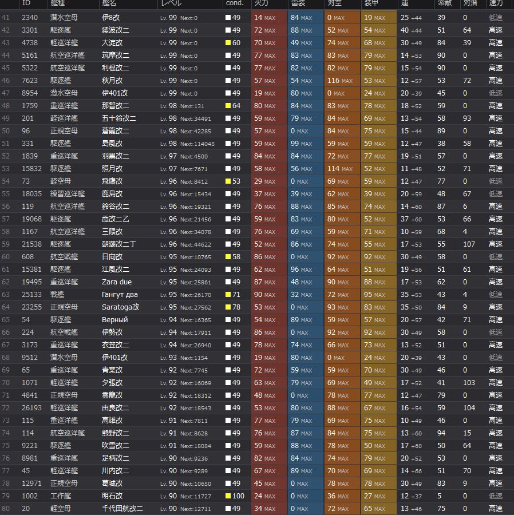Select ship name 千代田航改二

tap(122, 509)
